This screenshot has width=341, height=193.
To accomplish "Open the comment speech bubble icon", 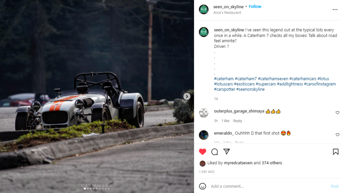I will 214,152.
